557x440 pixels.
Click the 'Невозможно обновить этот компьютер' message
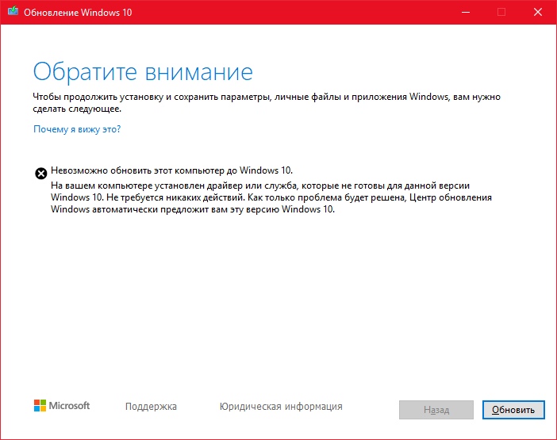(x=171, y=170)
